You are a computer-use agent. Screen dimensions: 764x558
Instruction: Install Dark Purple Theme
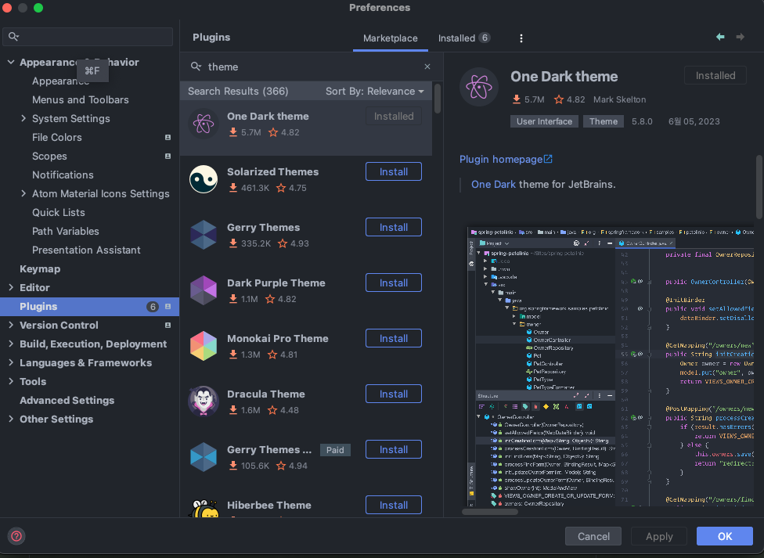(394, 283)
